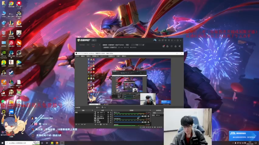Click the share icon in streaming companion window
This screenshot has height=145, width=259.
coord(180,46)
